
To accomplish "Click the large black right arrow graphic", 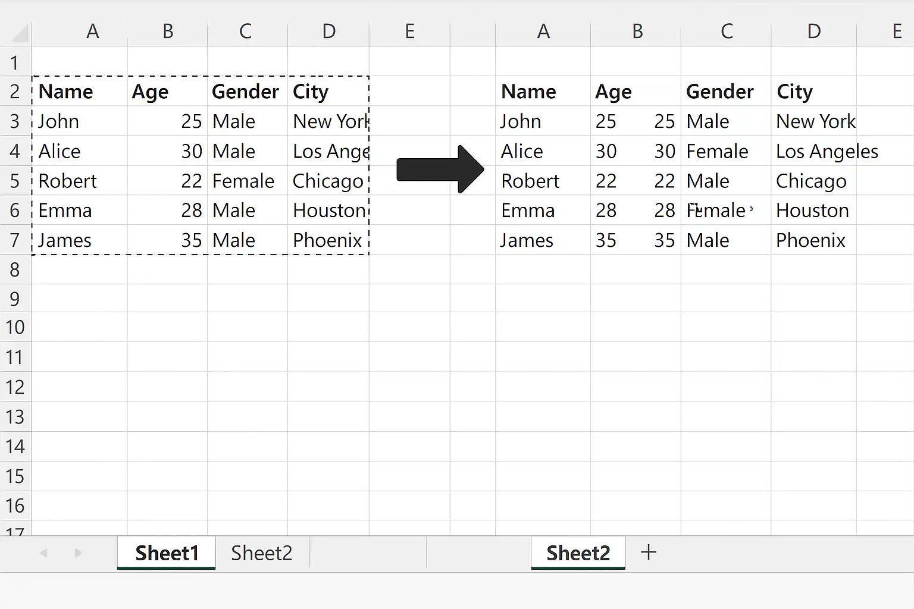I will (x=440, y=169).
